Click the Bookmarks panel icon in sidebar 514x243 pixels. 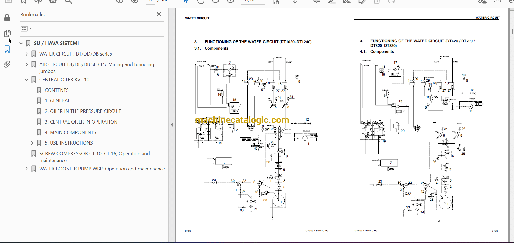tap(7, 49)
